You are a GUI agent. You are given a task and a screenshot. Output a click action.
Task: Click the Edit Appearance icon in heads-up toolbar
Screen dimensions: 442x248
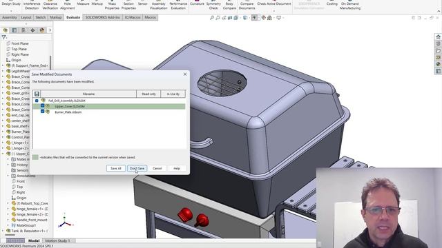263,18
